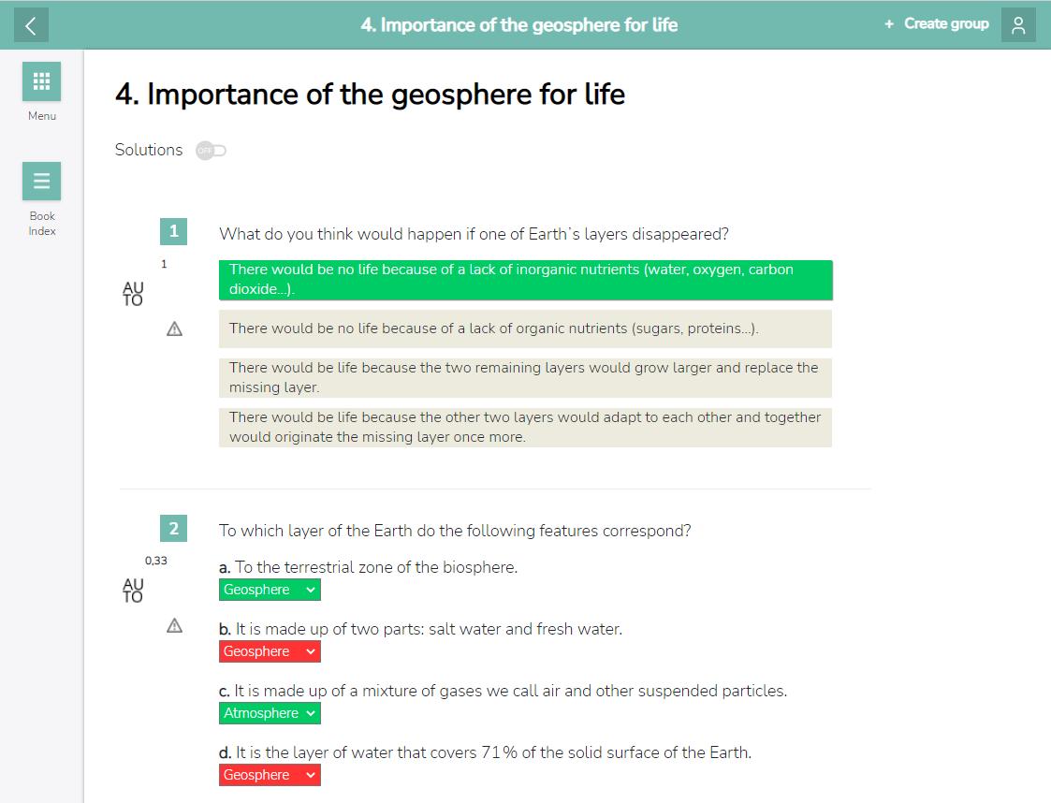Open the Book Index icon

click(42, 182)
